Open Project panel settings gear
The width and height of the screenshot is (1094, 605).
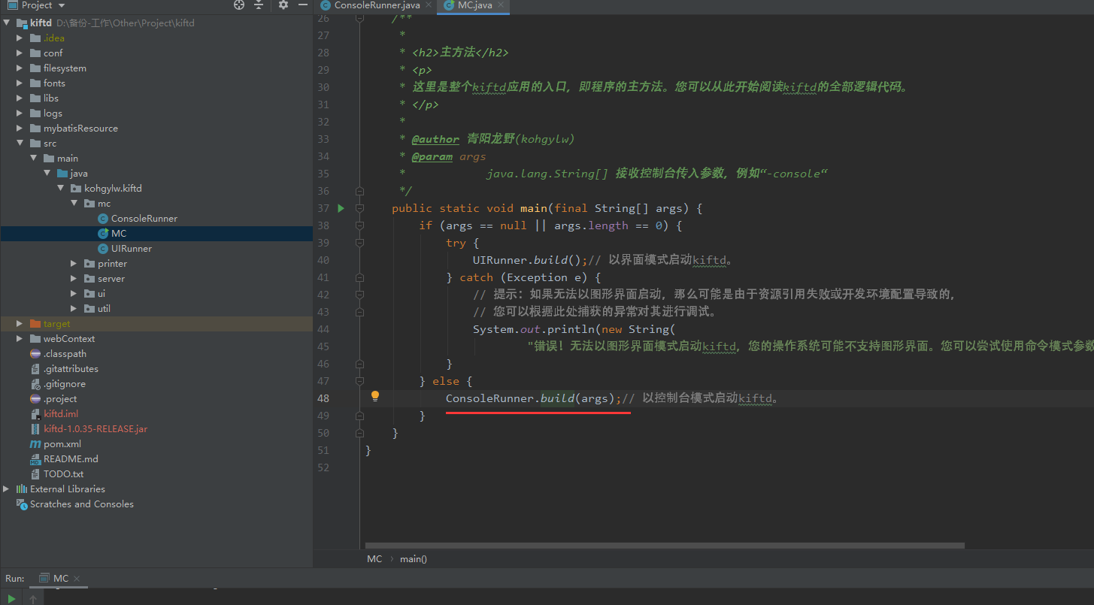tap(283, 5)
